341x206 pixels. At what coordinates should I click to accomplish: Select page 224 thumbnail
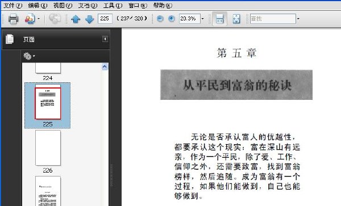click(x=48, y=68)
